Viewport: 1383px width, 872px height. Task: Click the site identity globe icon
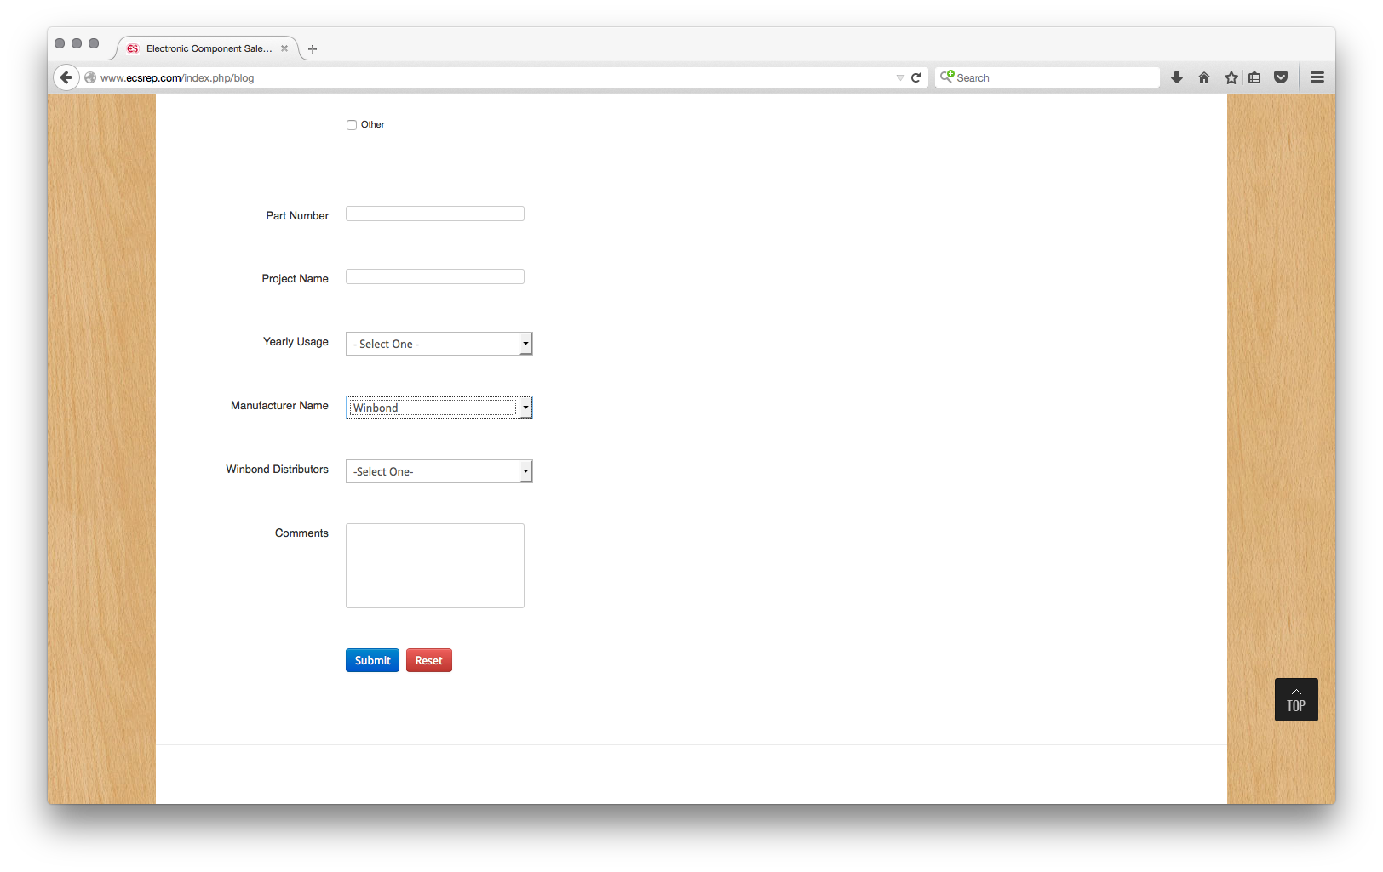coord(90,77)
